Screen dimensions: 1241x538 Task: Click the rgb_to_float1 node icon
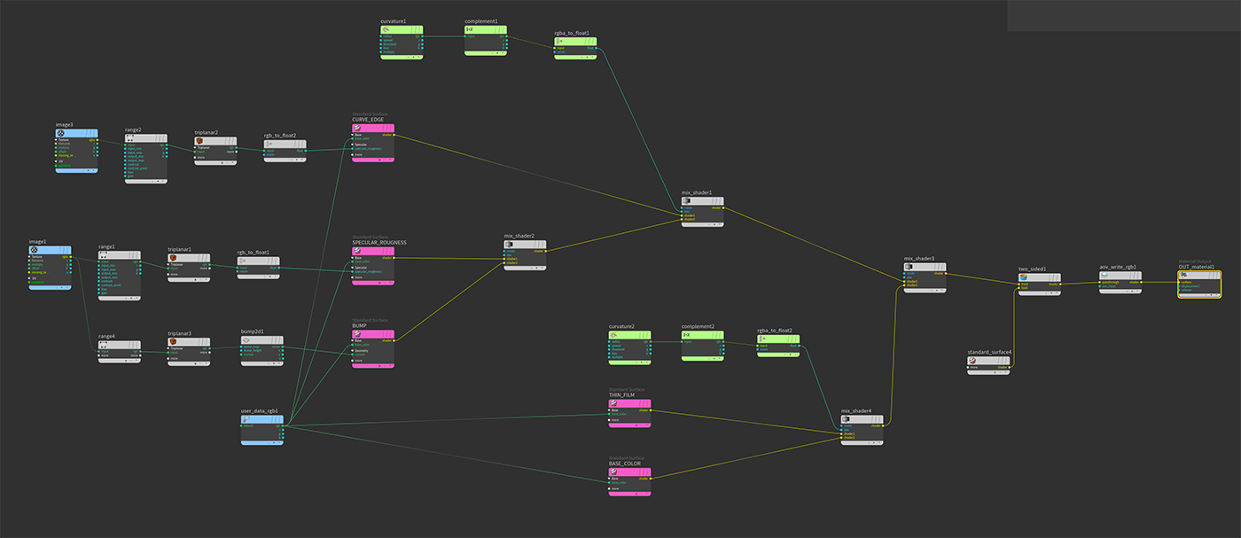point(243,261)
